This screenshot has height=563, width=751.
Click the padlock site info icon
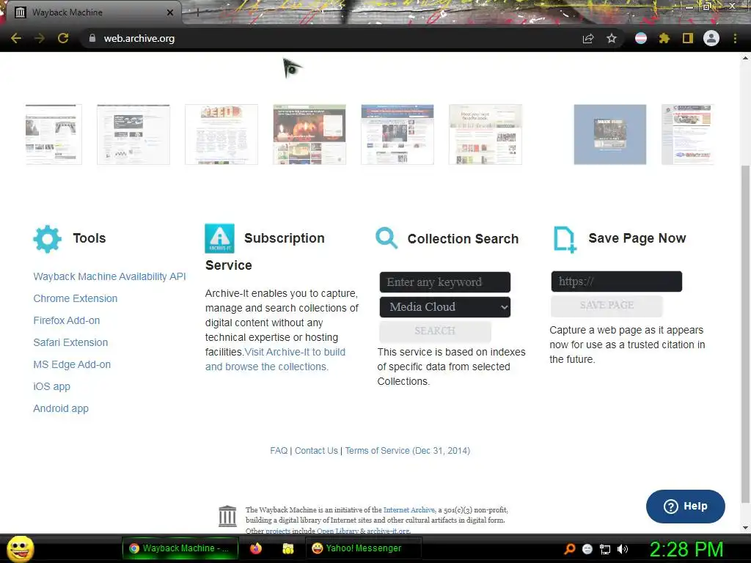coord(92,38)
